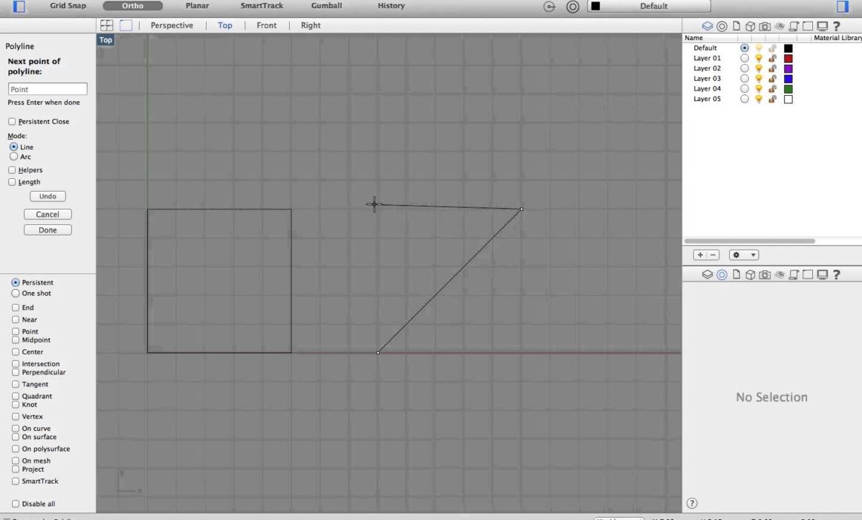
Task: Open the Top viewport title label menu
Action: coord(106,39)
